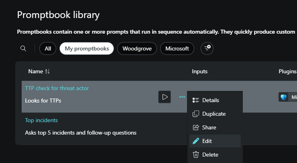Select the My promptbooks filter

click(x=87, y=48)
